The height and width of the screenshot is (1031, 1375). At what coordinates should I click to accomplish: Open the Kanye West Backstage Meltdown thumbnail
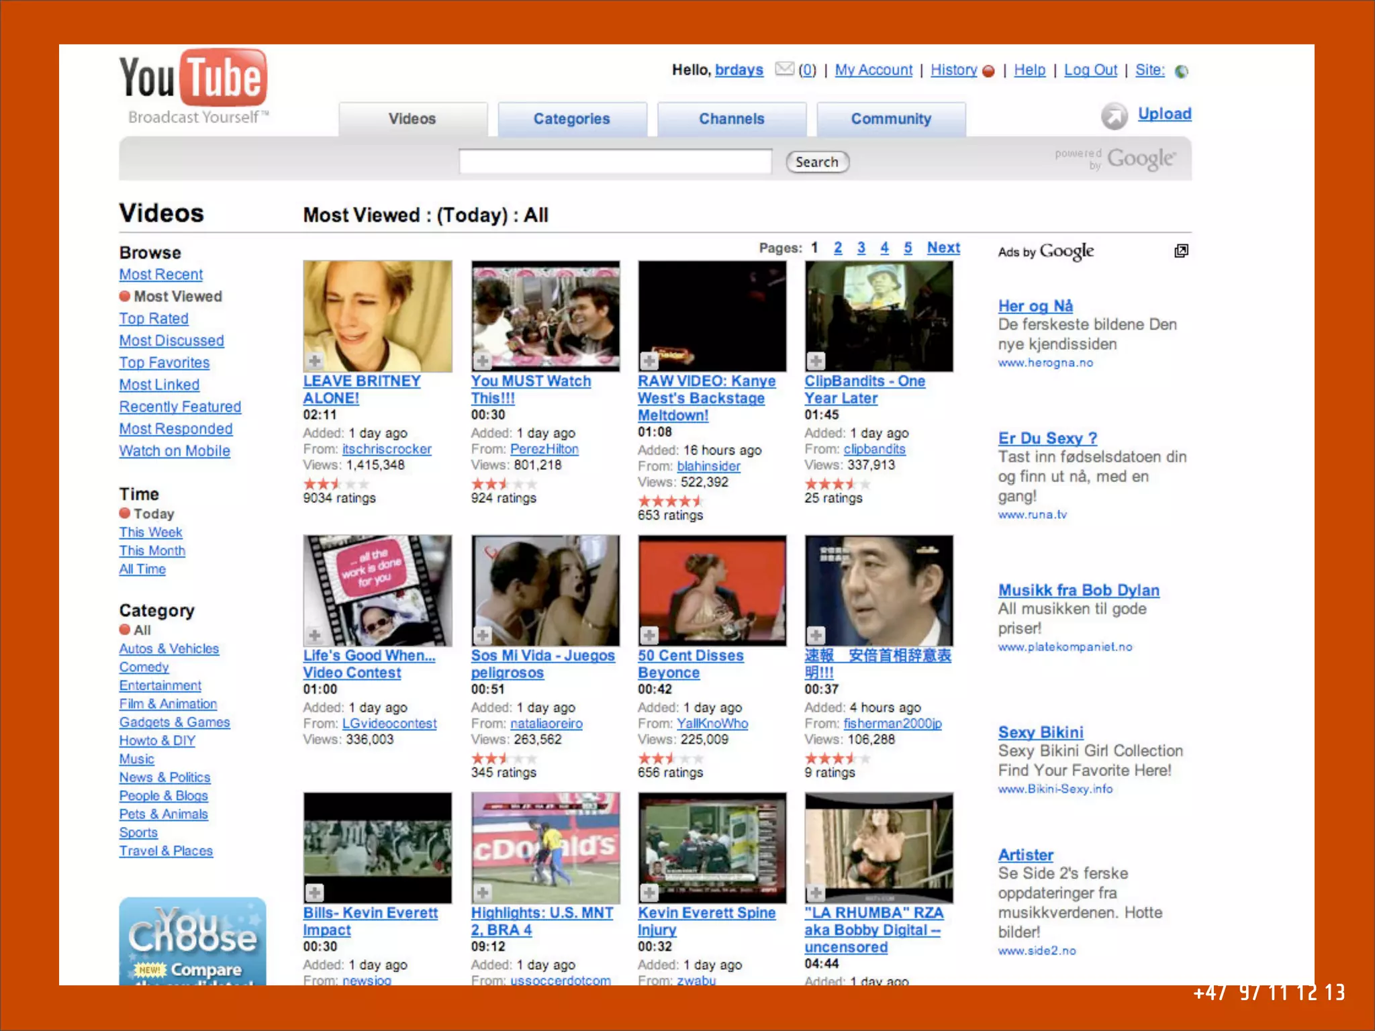(x=712, y=316)
